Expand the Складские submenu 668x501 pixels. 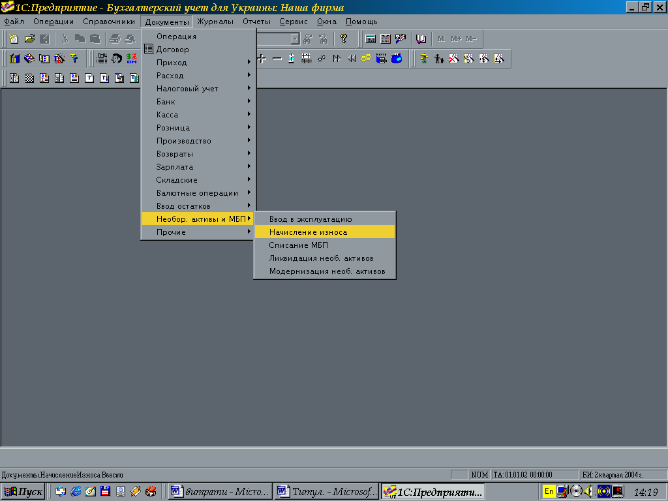198,180
